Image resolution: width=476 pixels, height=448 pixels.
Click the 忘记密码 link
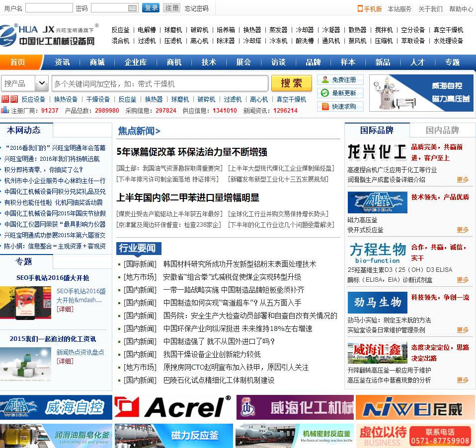pos(196,8)
